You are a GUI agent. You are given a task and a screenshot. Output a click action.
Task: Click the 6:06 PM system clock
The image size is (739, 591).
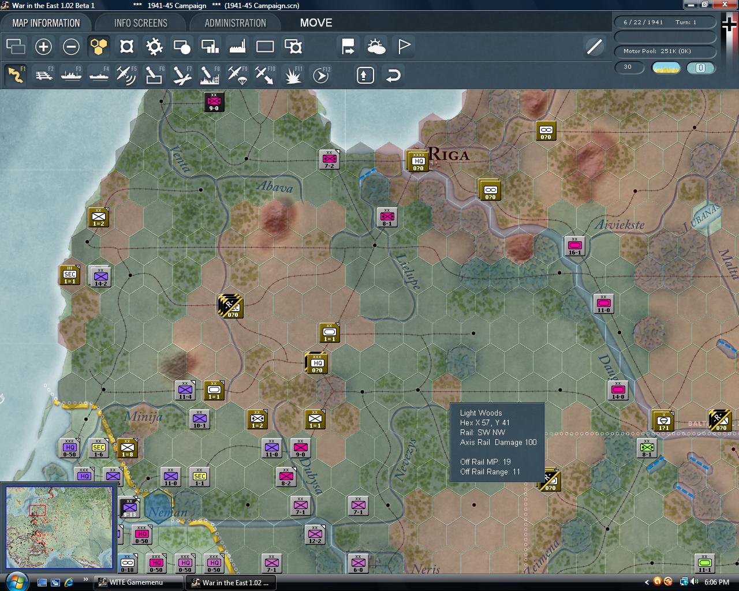pos(716,582)
